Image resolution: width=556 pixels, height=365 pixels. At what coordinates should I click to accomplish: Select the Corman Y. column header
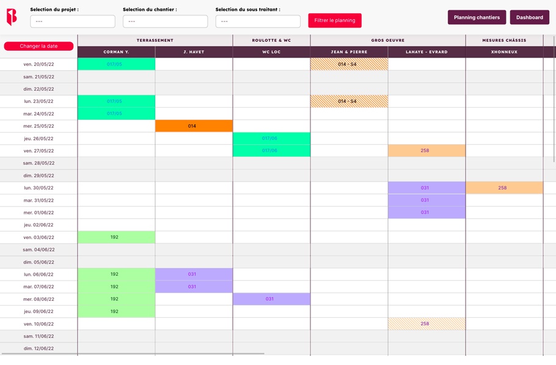[x=116, y=52]
